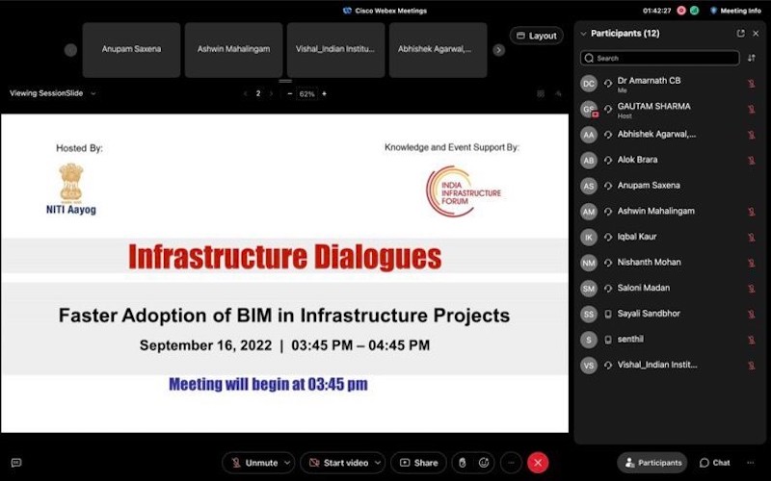This screenshot has height=481, width=771.
Task: Select Iqbal Kaur in participants list
Action: tap(669, 237)
